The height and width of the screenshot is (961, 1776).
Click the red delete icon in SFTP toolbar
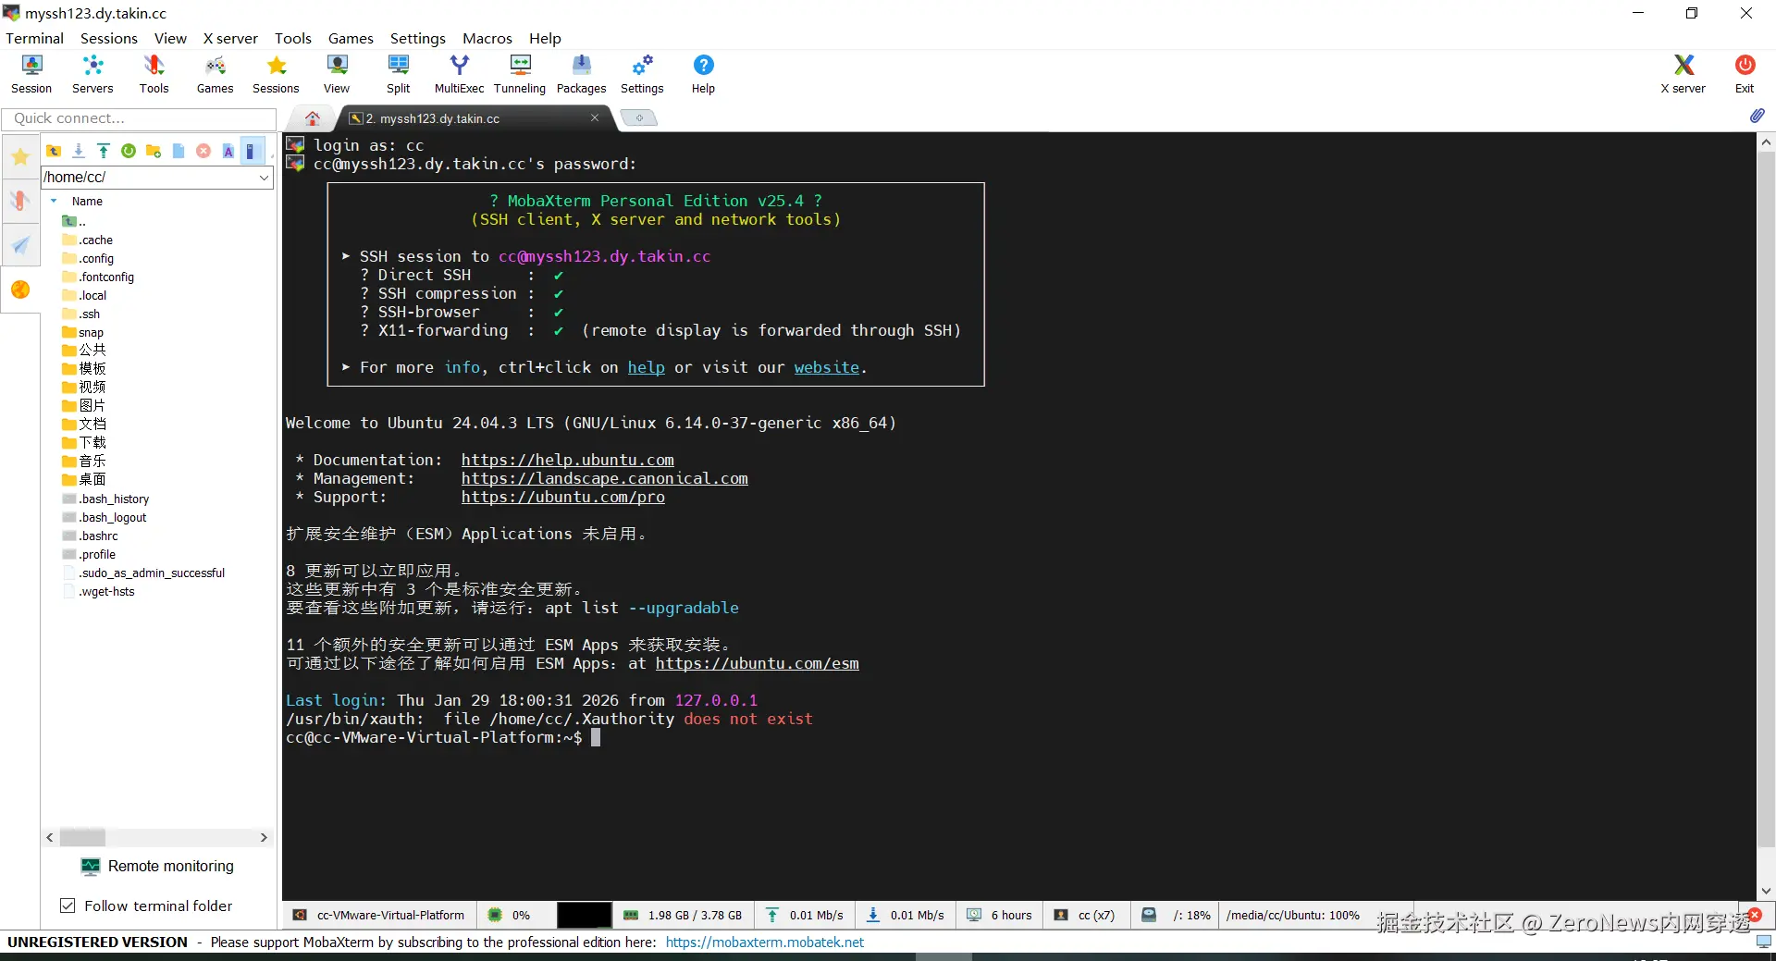click(203, 151)
